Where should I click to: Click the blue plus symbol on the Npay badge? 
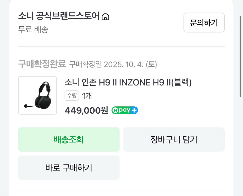click(x=134, y=110)
